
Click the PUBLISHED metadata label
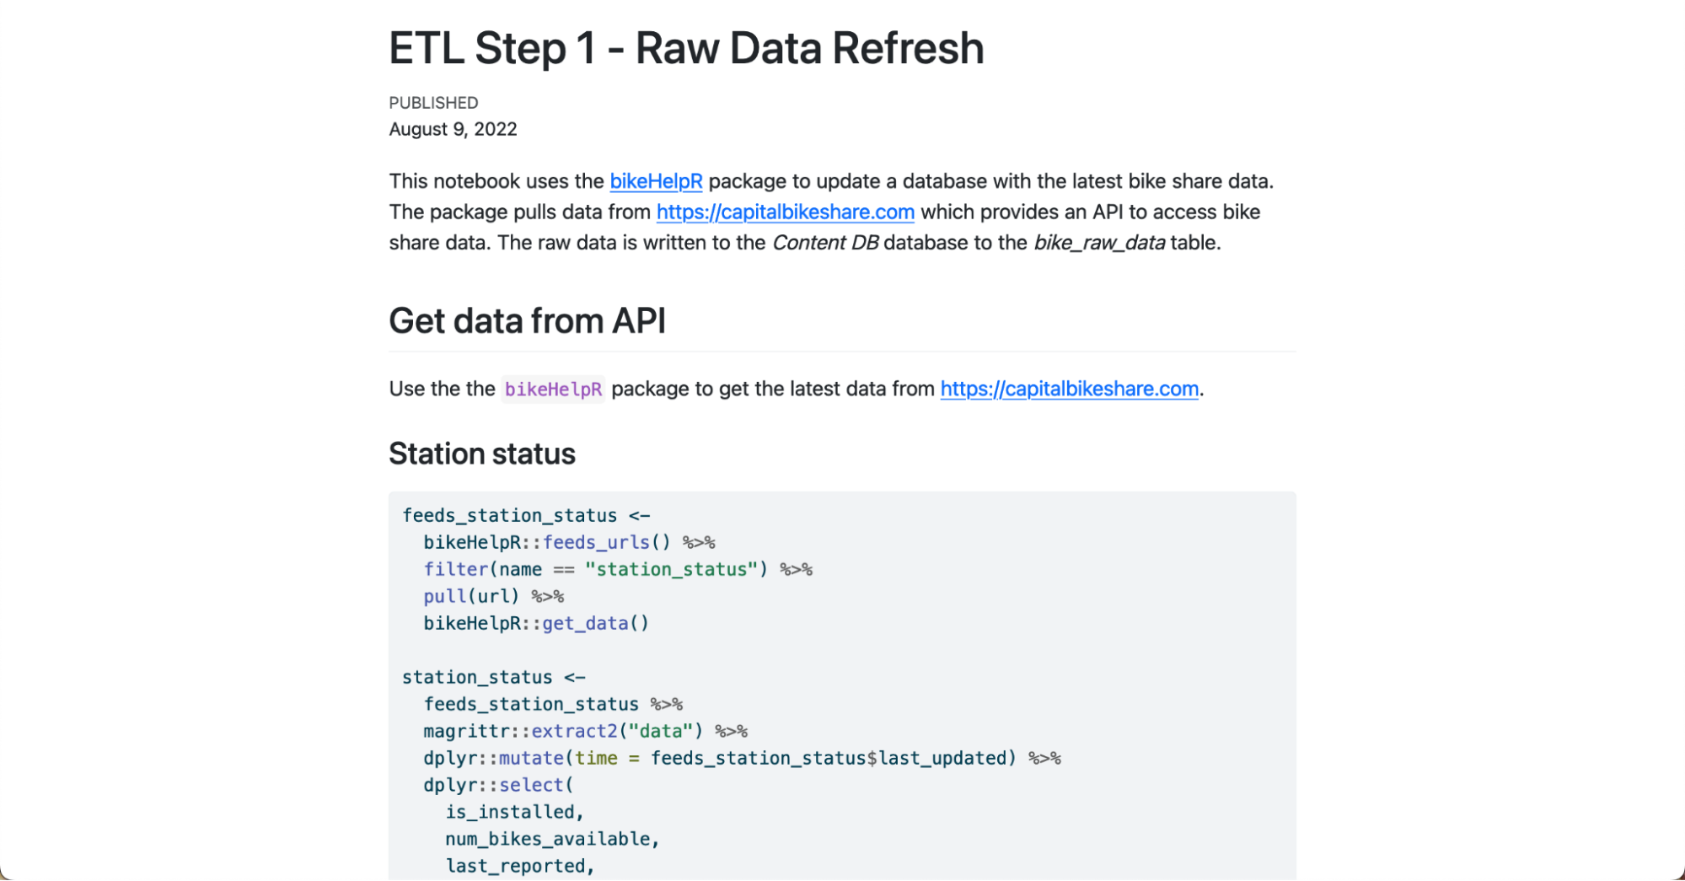point(433,103)
